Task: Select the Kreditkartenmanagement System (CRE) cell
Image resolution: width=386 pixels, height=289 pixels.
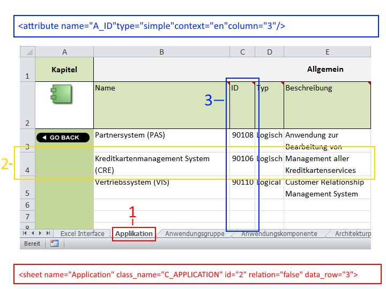Action: pos(161,164)
